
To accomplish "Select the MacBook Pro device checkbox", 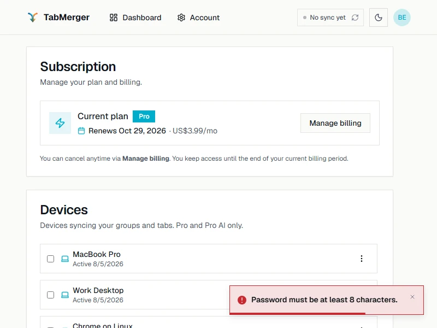I will (x=50, y=259).
